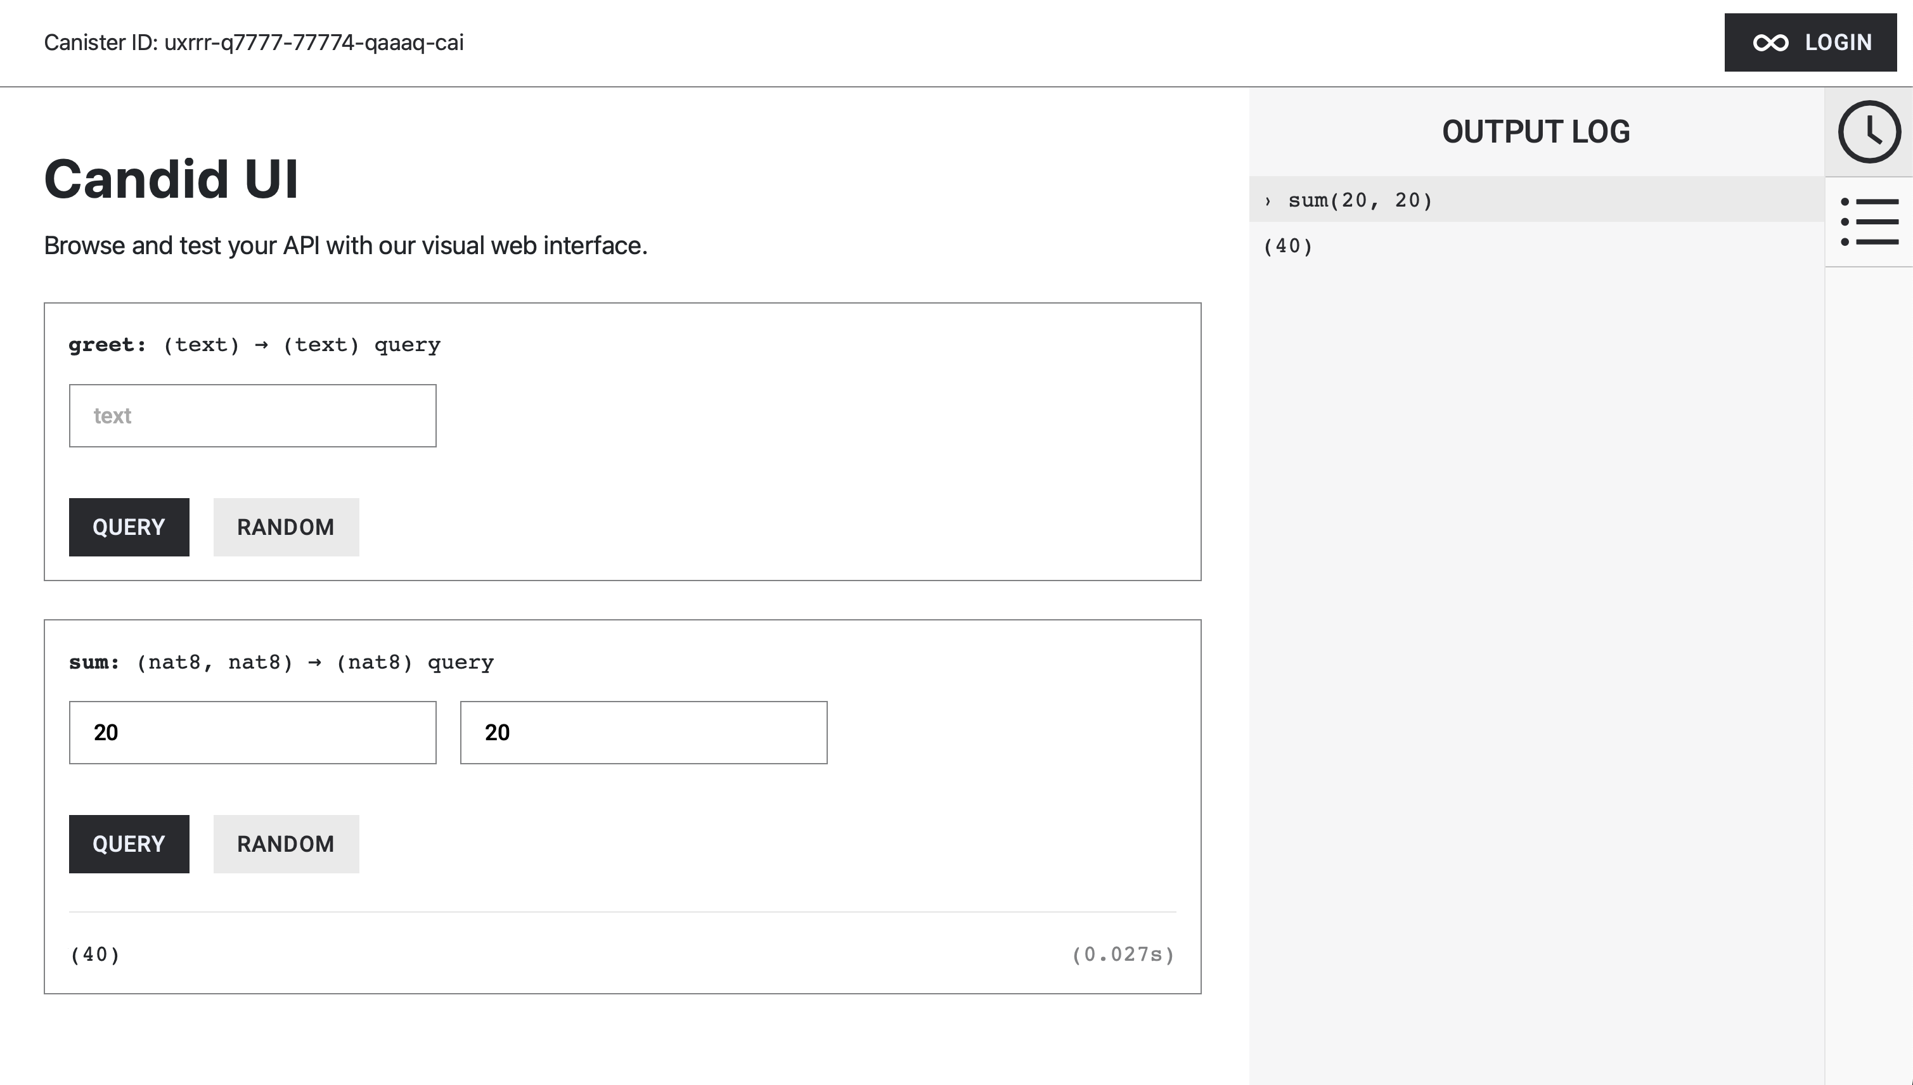This screenshot has height=1085, width=1913.
Task: Run QUERY for the sum method
Action: point(129,844)
